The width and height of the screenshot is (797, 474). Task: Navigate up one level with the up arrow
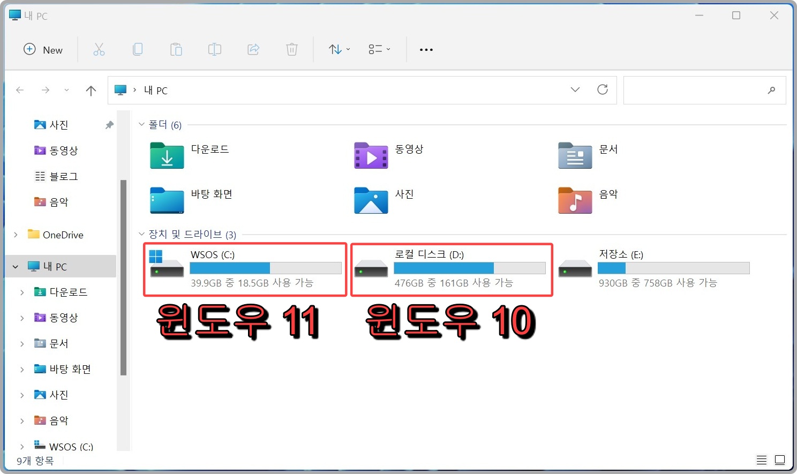(x=91, y=90)
